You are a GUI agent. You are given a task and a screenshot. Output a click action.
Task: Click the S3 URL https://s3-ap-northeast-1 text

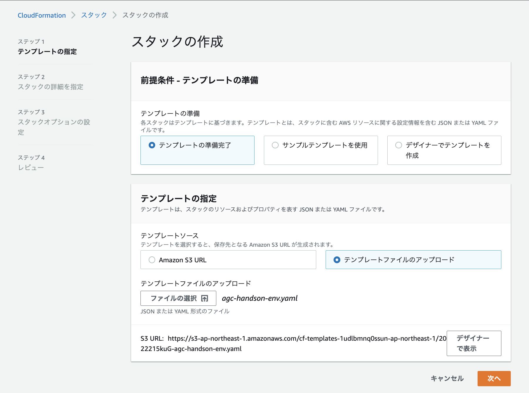click(294, 344)
